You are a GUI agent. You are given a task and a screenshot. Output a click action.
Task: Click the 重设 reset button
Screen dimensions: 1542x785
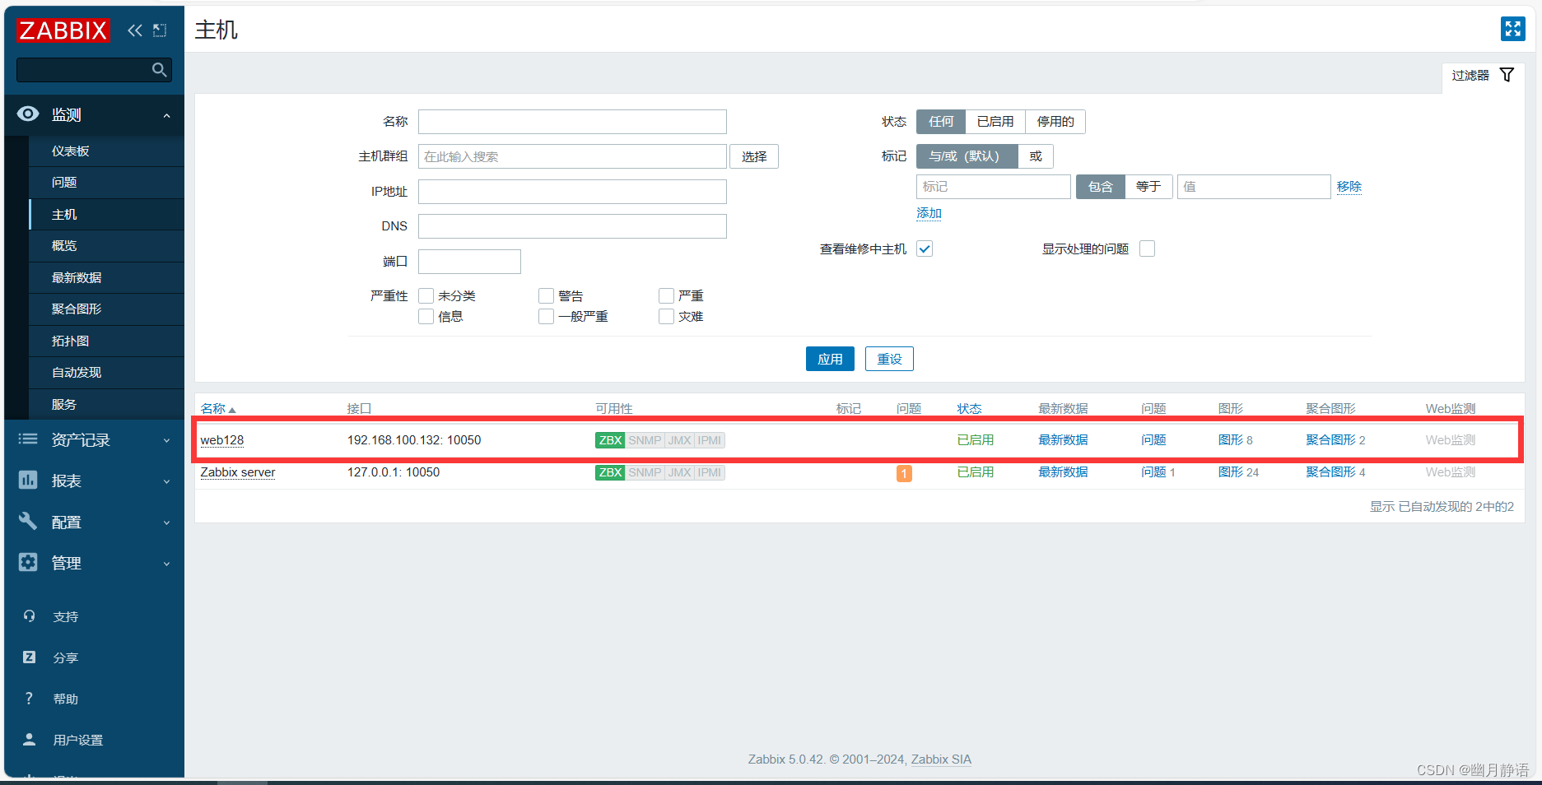[x=889, y=359]
